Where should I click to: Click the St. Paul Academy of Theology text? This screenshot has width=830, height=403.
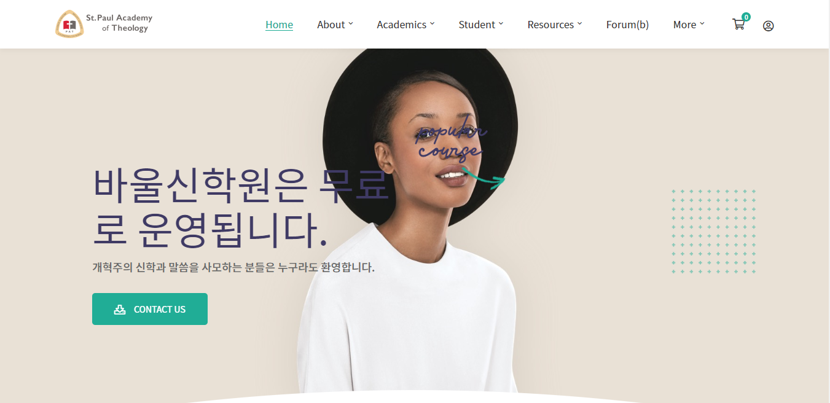click(119, 23)
